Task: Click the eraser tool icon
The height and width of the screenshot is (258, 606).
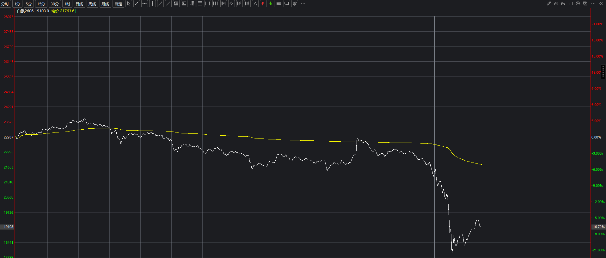Action: click(295, 4)
